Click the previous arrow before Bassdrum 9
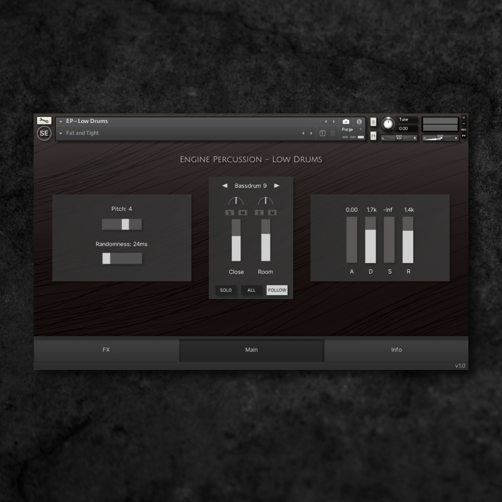This screenshot has width=502, height=502. pyautogui.click(x=224, y=185)
